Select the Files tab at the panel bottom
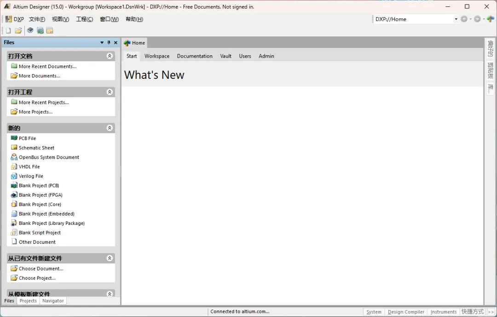This screenshot has height=317, width=497. tap(9, 301)
